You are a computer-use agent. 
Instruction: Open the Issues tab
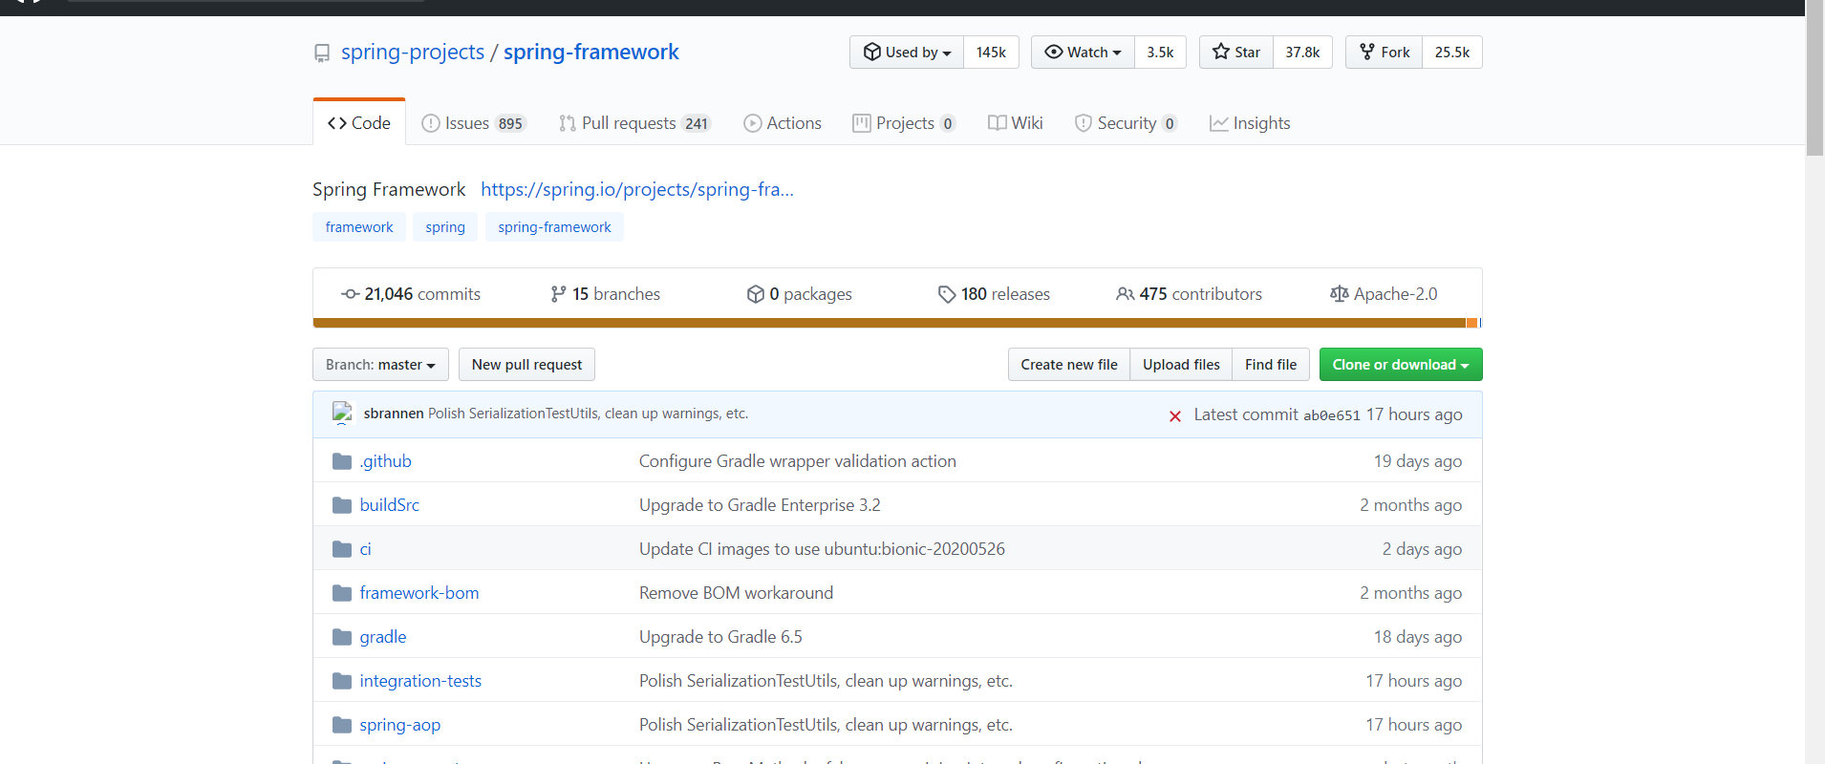coord(474,123)
